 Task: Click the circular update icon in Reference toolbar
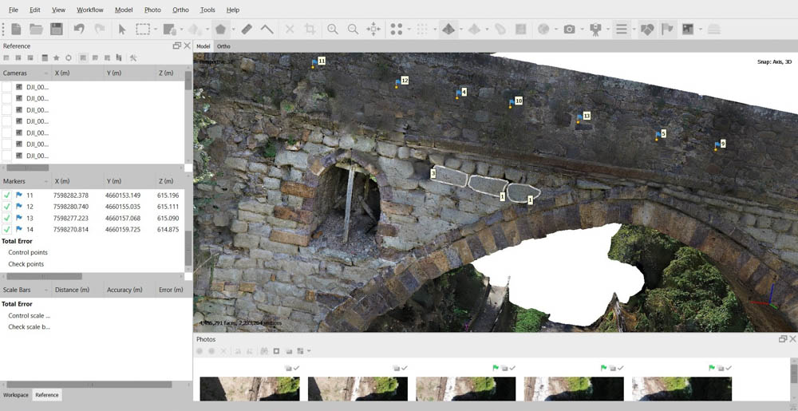tap(68, 57)
